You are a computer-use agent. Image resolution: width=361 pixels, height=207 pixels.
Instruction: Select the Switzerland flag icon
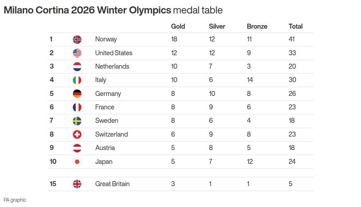(x=77, y=134)
